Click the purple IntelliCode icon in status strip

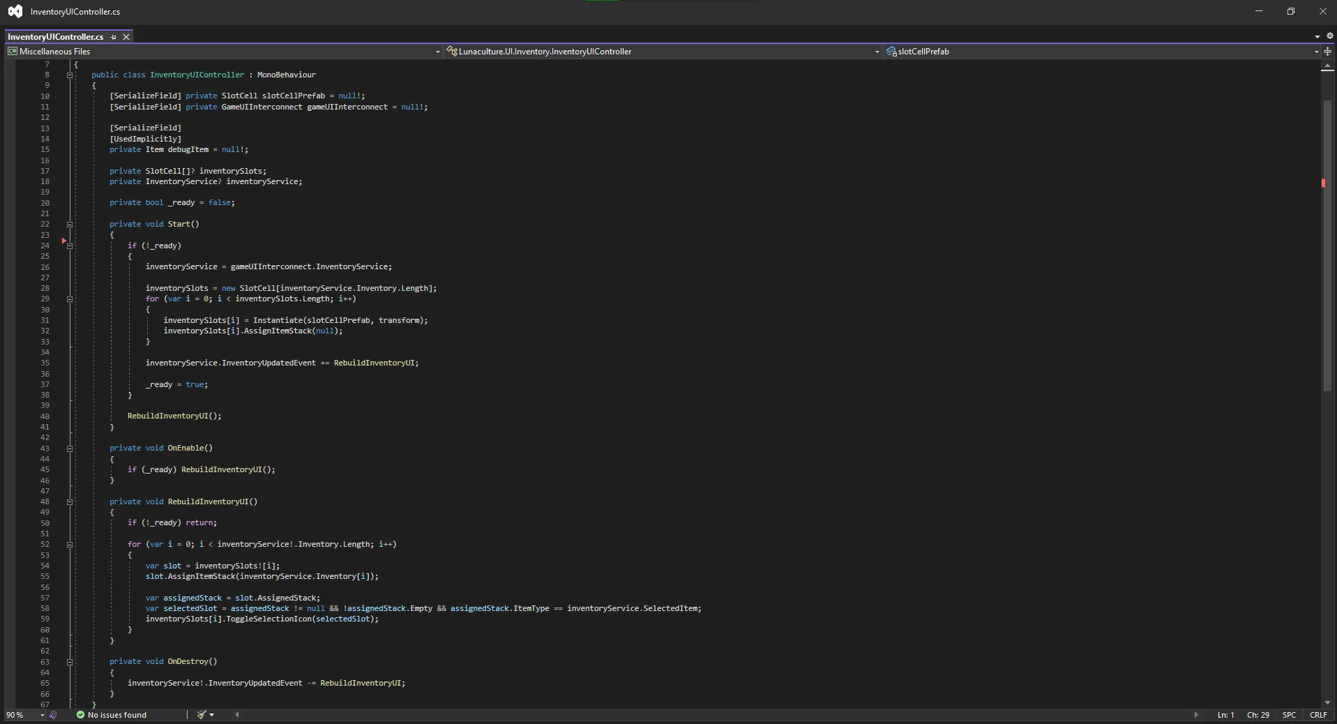[54, 715]
